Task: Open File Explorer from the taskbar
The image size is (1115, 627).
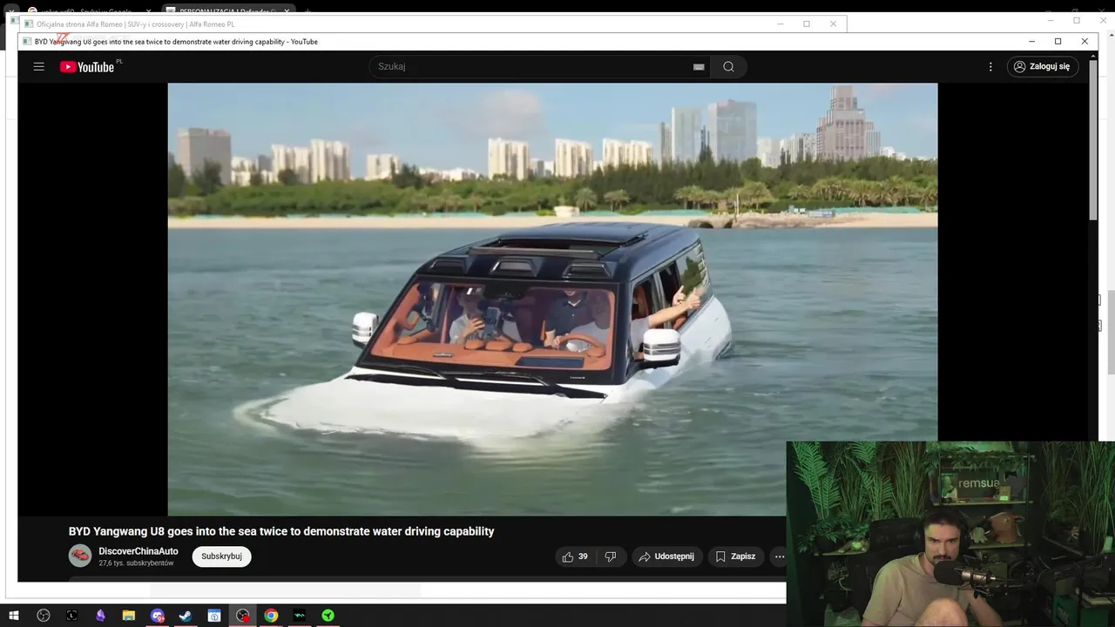Action: (129, 616)
